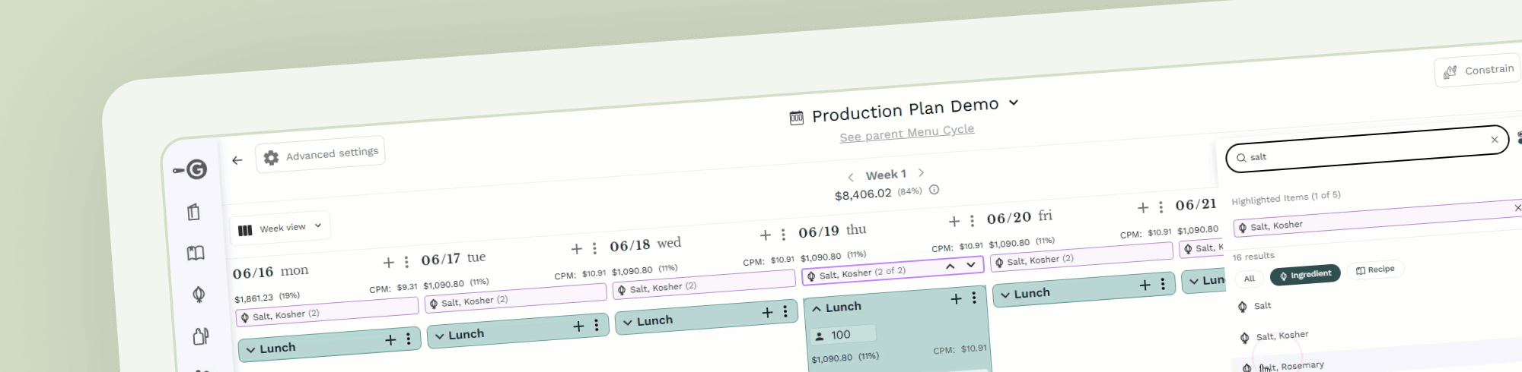Open the bottles icon in left sidebar
Viewport: 1522px width, 372px height.
coord(201,336)
